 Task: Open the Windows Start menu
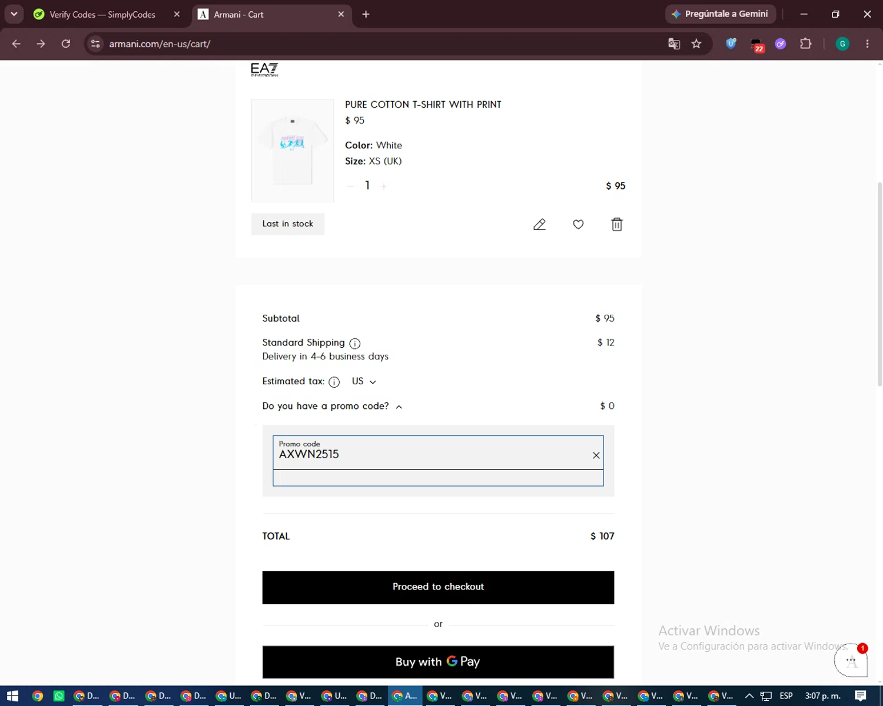[x=12, y=696]
